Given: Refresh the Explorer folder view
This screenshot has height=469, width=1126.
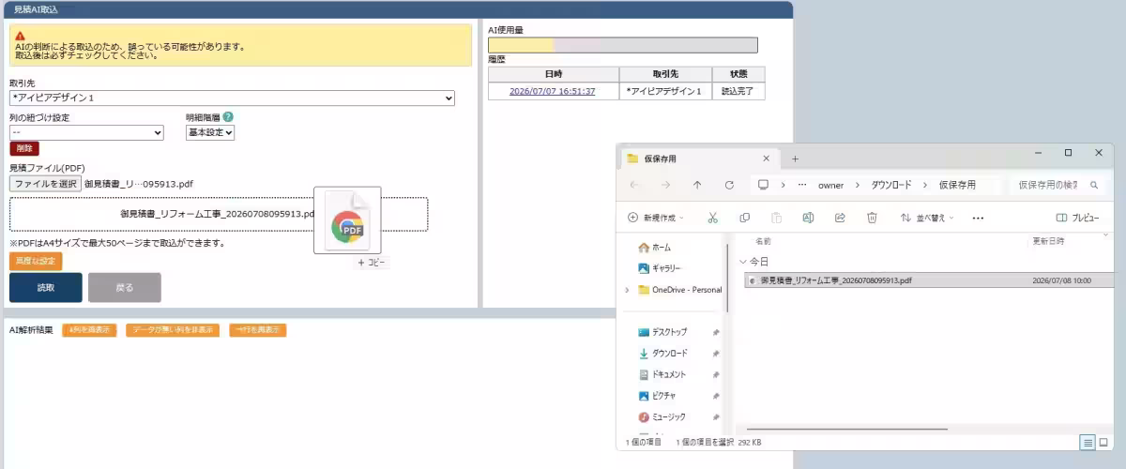Looking at the screenshot, I should pyautogui.click(x=729, y=185).
